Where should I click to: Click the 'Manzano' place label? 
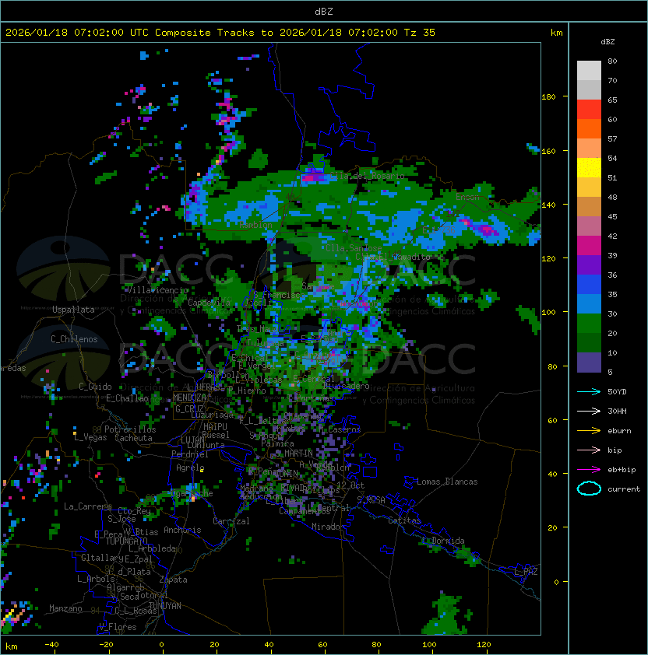[65, 608]
